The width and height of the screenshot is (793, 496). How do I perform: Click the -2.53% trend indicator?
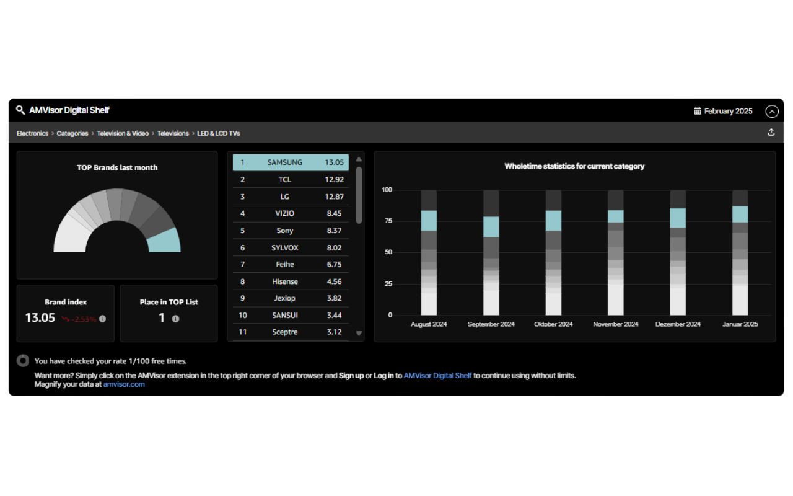[x=79, y=319]
